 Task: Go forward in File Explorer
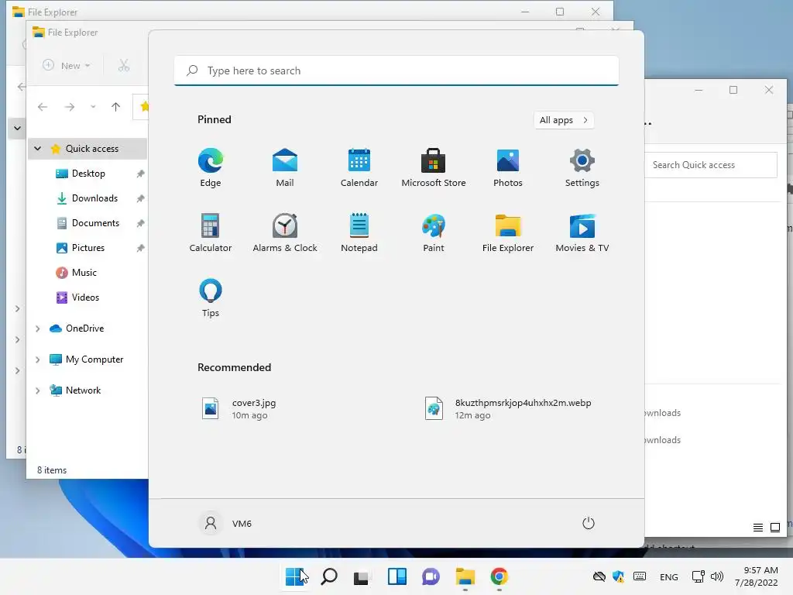[x=69, y=107]
